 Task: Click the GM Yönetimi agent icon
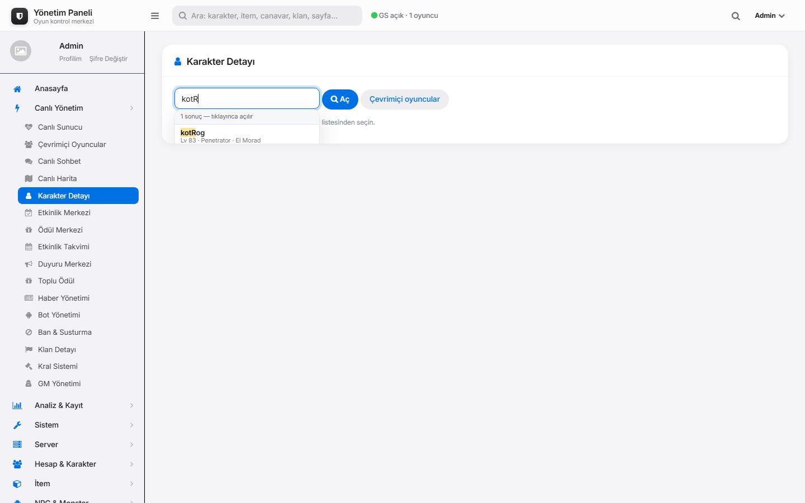pyautogui.click(x=29, y=383)
